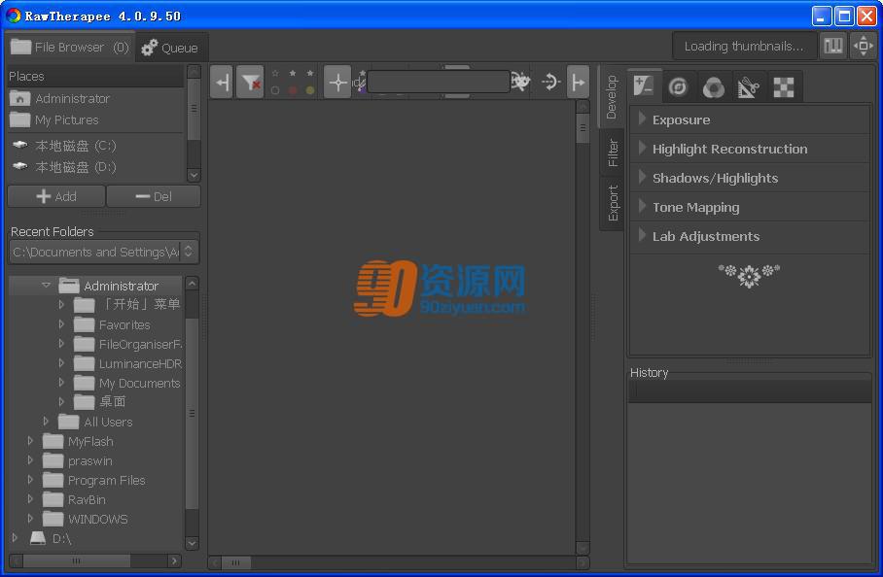Open the Queue tab
Viewport: 883px width, 577px height.
point(170,48)
